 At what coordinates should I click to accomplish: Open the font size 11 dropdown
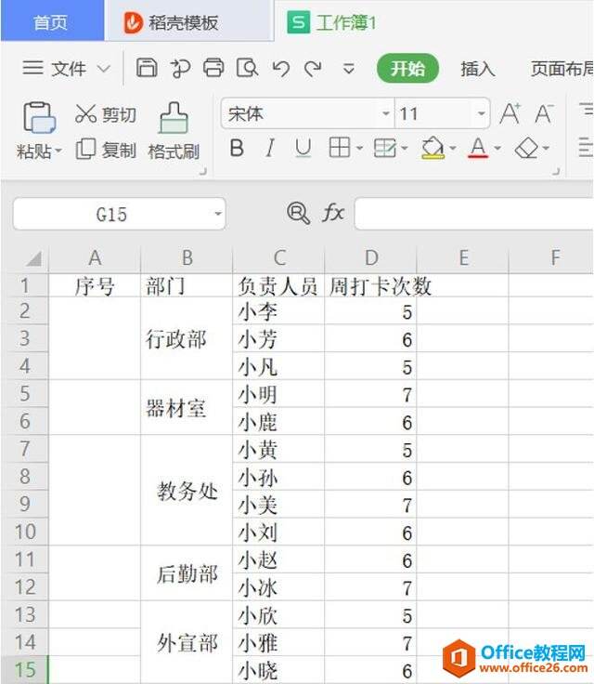pos(481,114)
